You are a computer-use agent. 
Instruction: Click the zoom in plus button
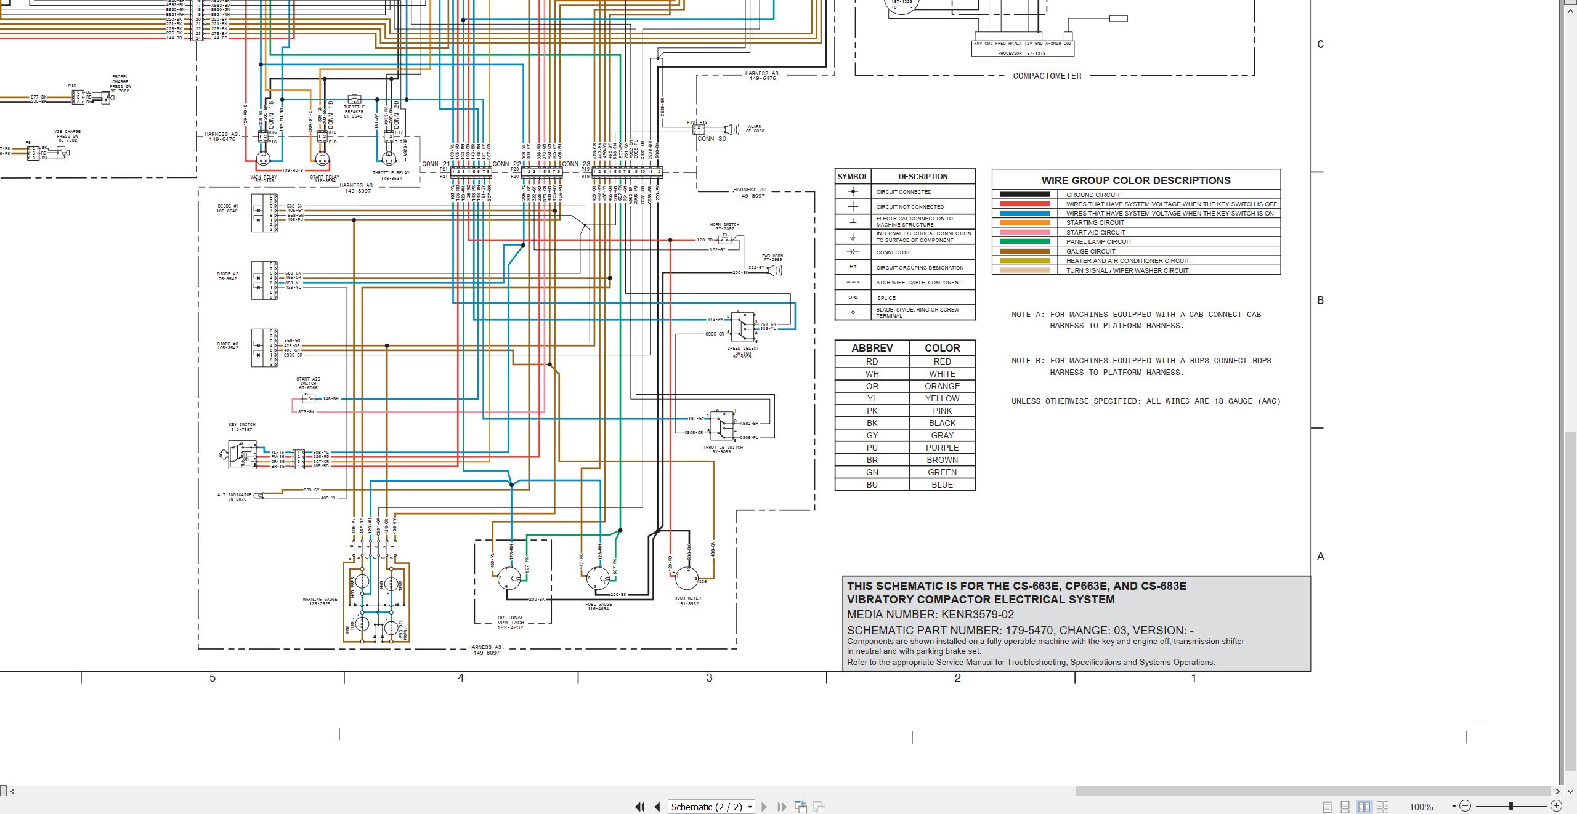point(1556,806)
